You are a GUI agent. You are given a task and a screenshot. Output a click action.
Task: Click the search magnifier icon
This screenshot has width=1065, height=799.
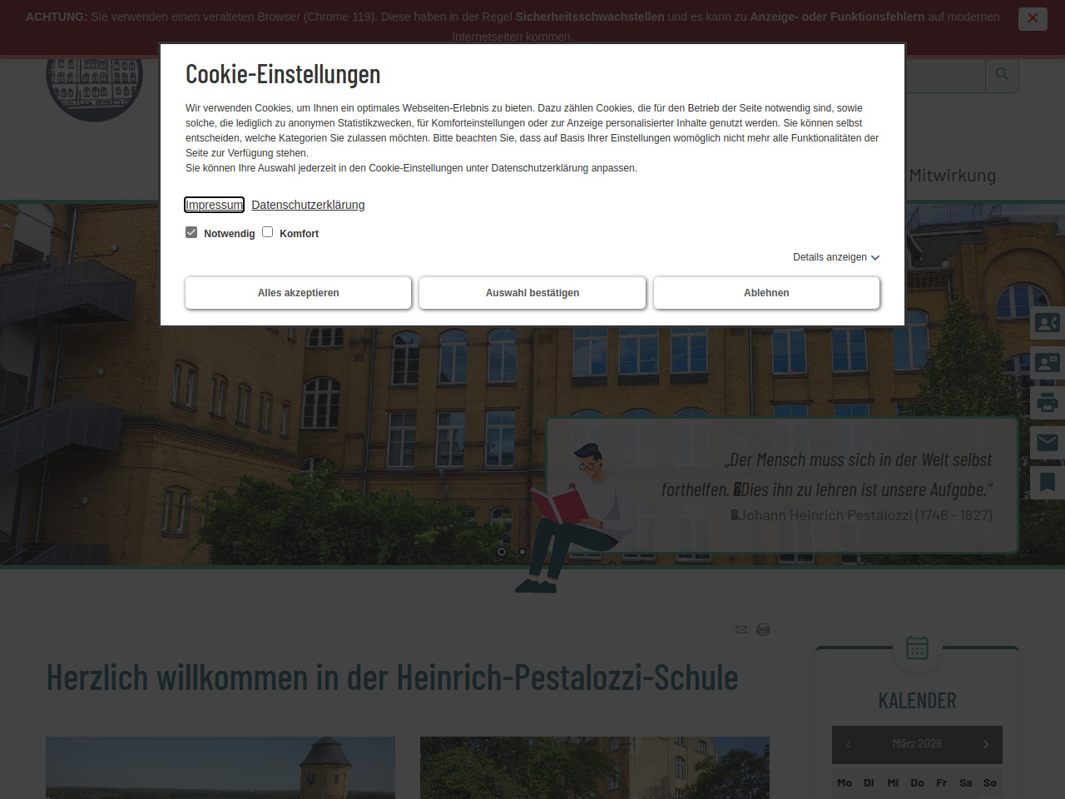(x=1002, y=74)
